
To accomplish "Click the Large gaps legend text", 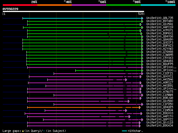I will coord(34,131).
